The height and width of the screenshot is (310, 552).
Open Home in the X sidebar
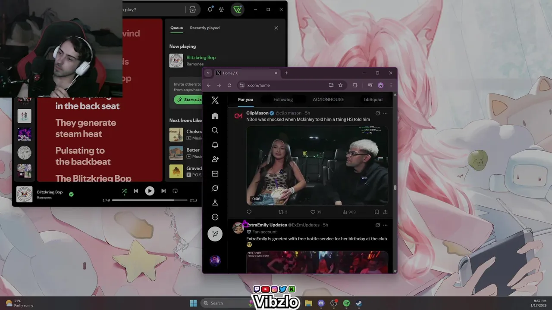215,116
